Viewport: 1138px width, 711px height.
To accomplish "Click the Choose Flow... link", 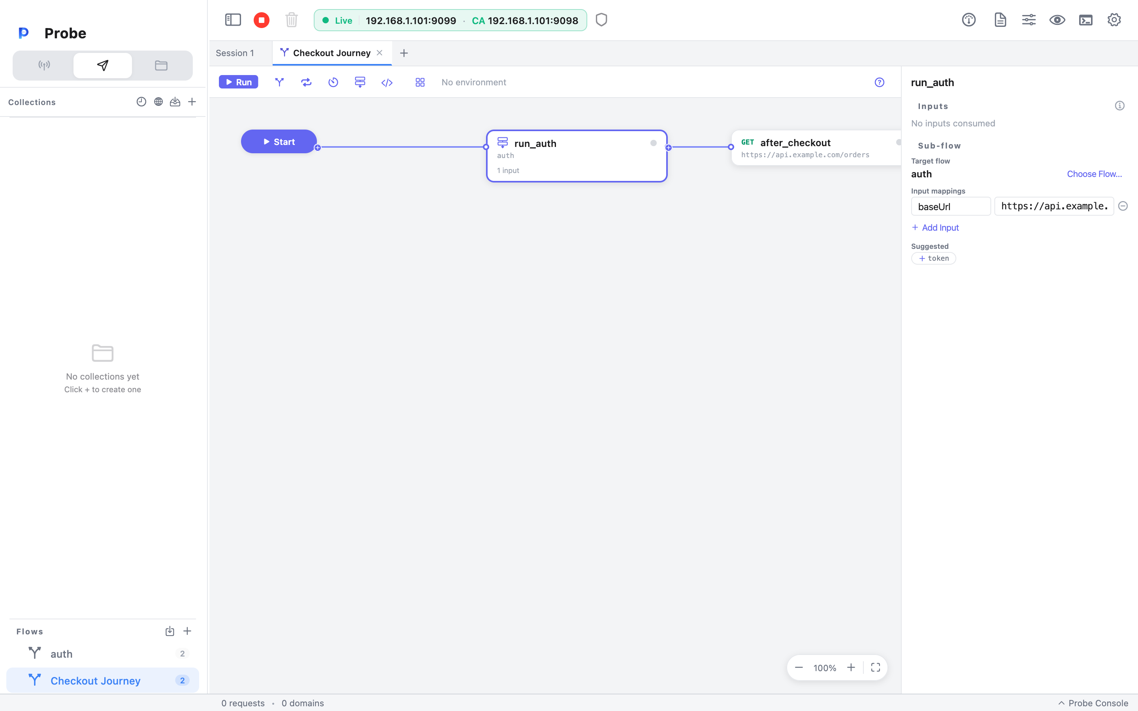I will pyautogui.click(x=1094, y=174).
